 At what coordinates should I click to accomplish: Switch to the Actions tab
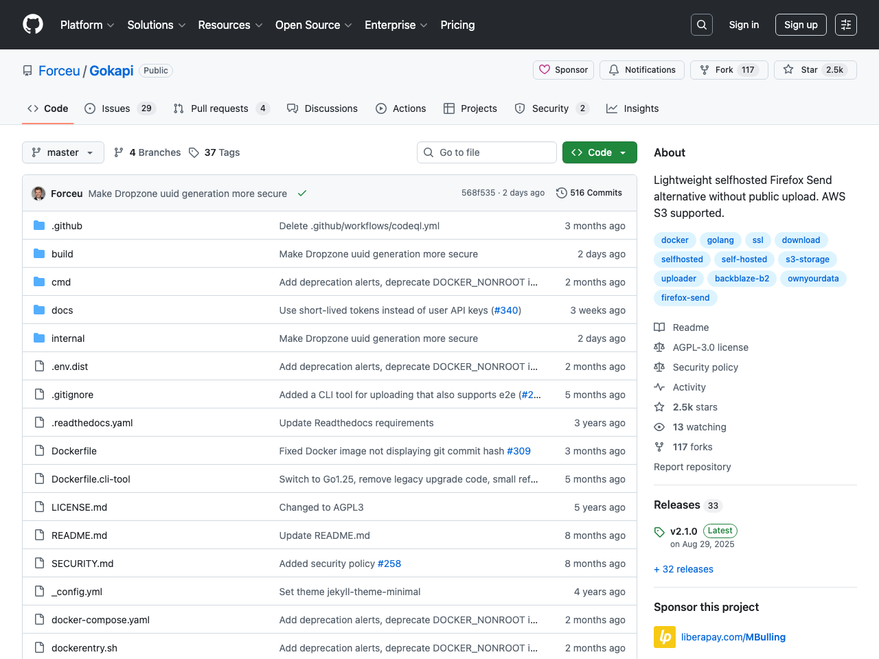pyautogui.click(x=401, y=108)
